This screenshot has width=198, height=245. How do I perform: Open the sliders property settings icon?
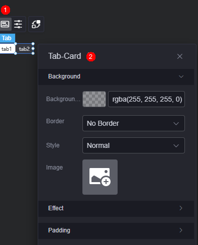[18, 24]
